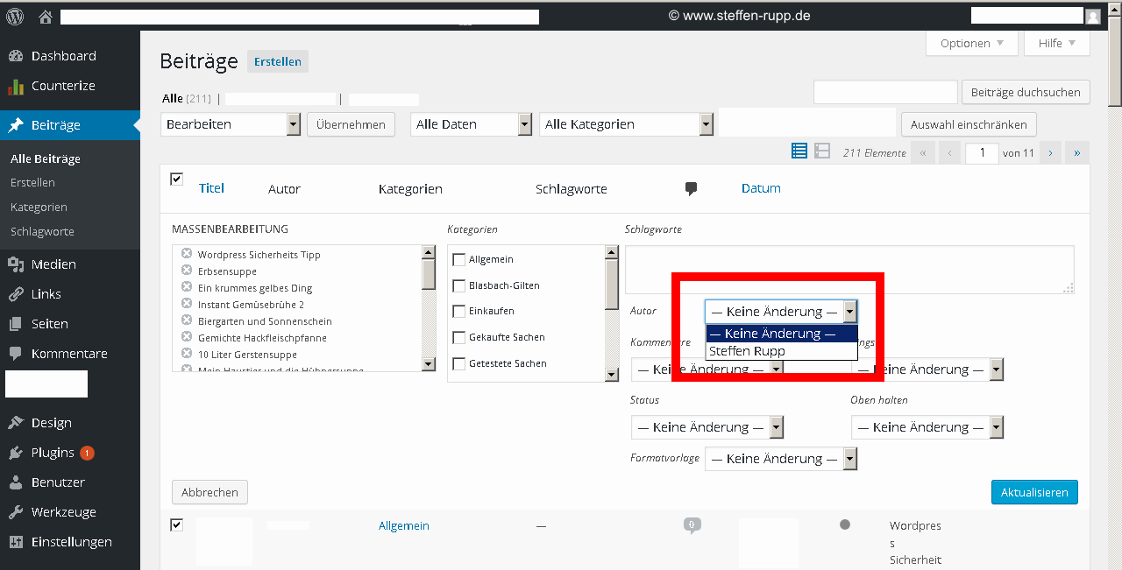Check the Blasbach-Gilten category

coord(458,286)
